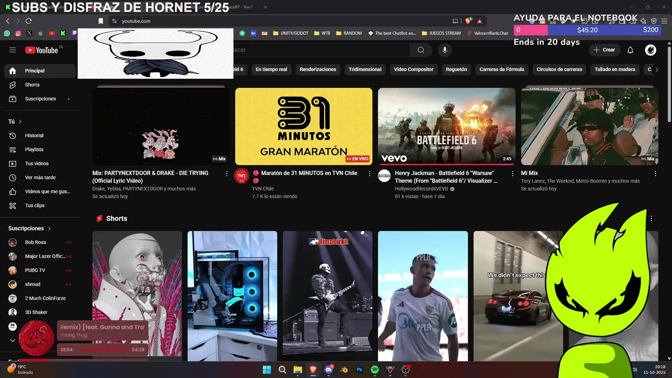This screenshot has height=378, width=672.
Task: Expand the Suscripciones section header
Action: click(x=29, y=228)
